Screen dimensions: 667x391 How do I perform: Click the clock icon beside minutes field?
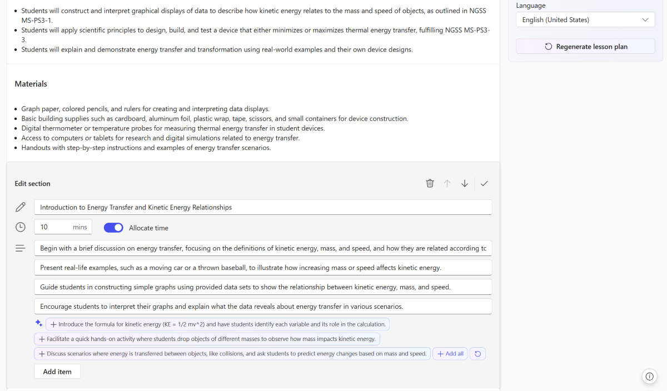click(x=21, y=227)
